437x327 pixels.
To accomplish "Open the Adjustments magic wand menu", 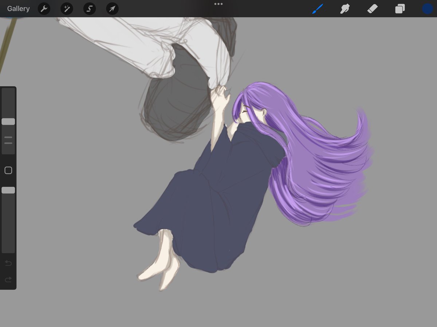I will [x=67, y=9].
